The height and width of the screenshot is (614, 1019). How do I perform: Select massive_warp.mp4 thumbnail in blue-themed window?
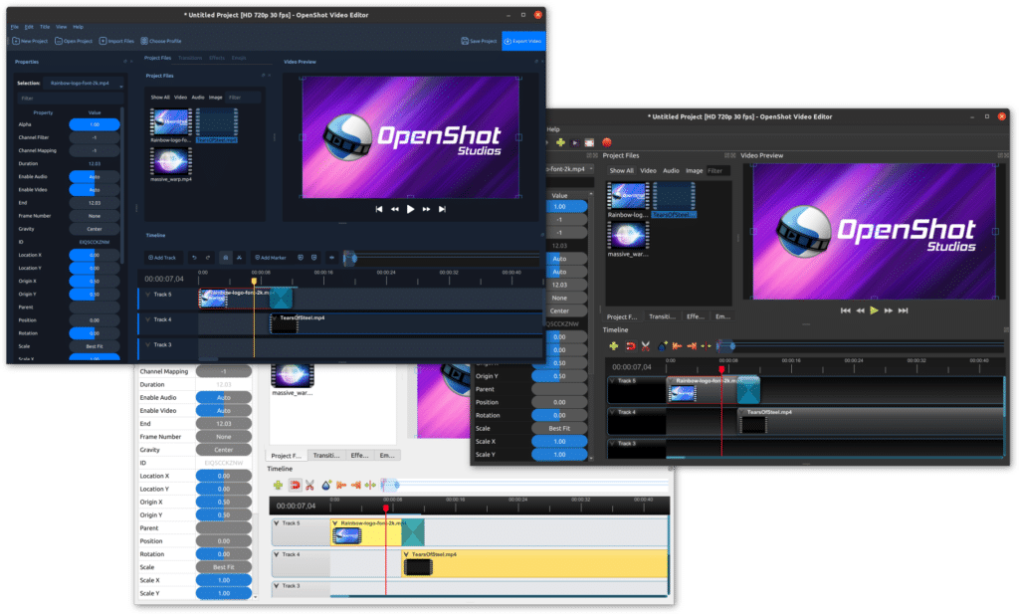click(x=171, y=161)
